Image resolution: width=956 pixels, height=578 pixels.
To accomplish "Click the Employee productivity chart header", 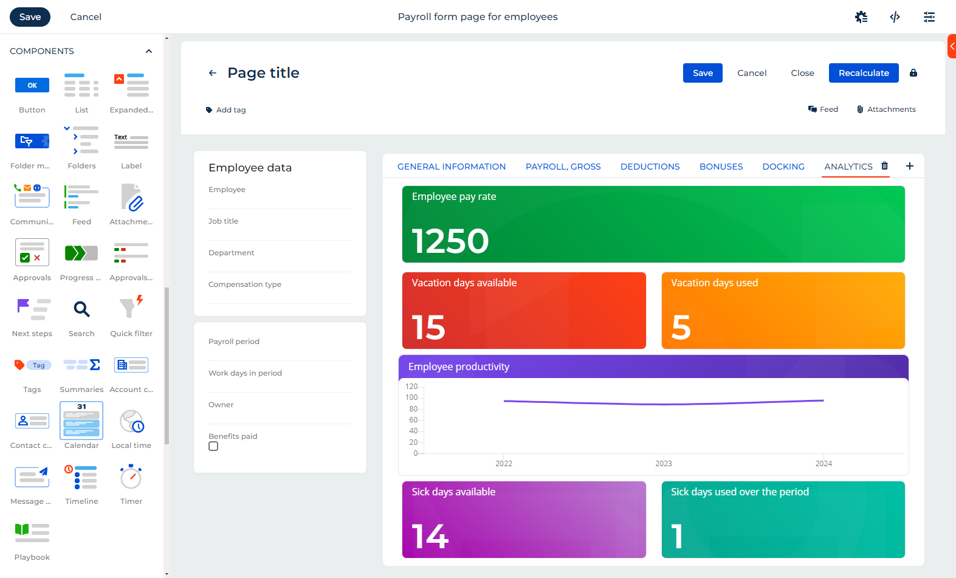I will pos(653,367).
